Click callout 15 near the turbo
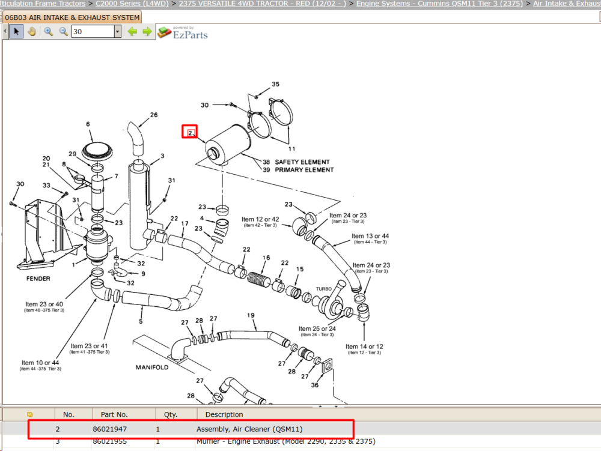This screenshot has width=601, height=451. 300,269
